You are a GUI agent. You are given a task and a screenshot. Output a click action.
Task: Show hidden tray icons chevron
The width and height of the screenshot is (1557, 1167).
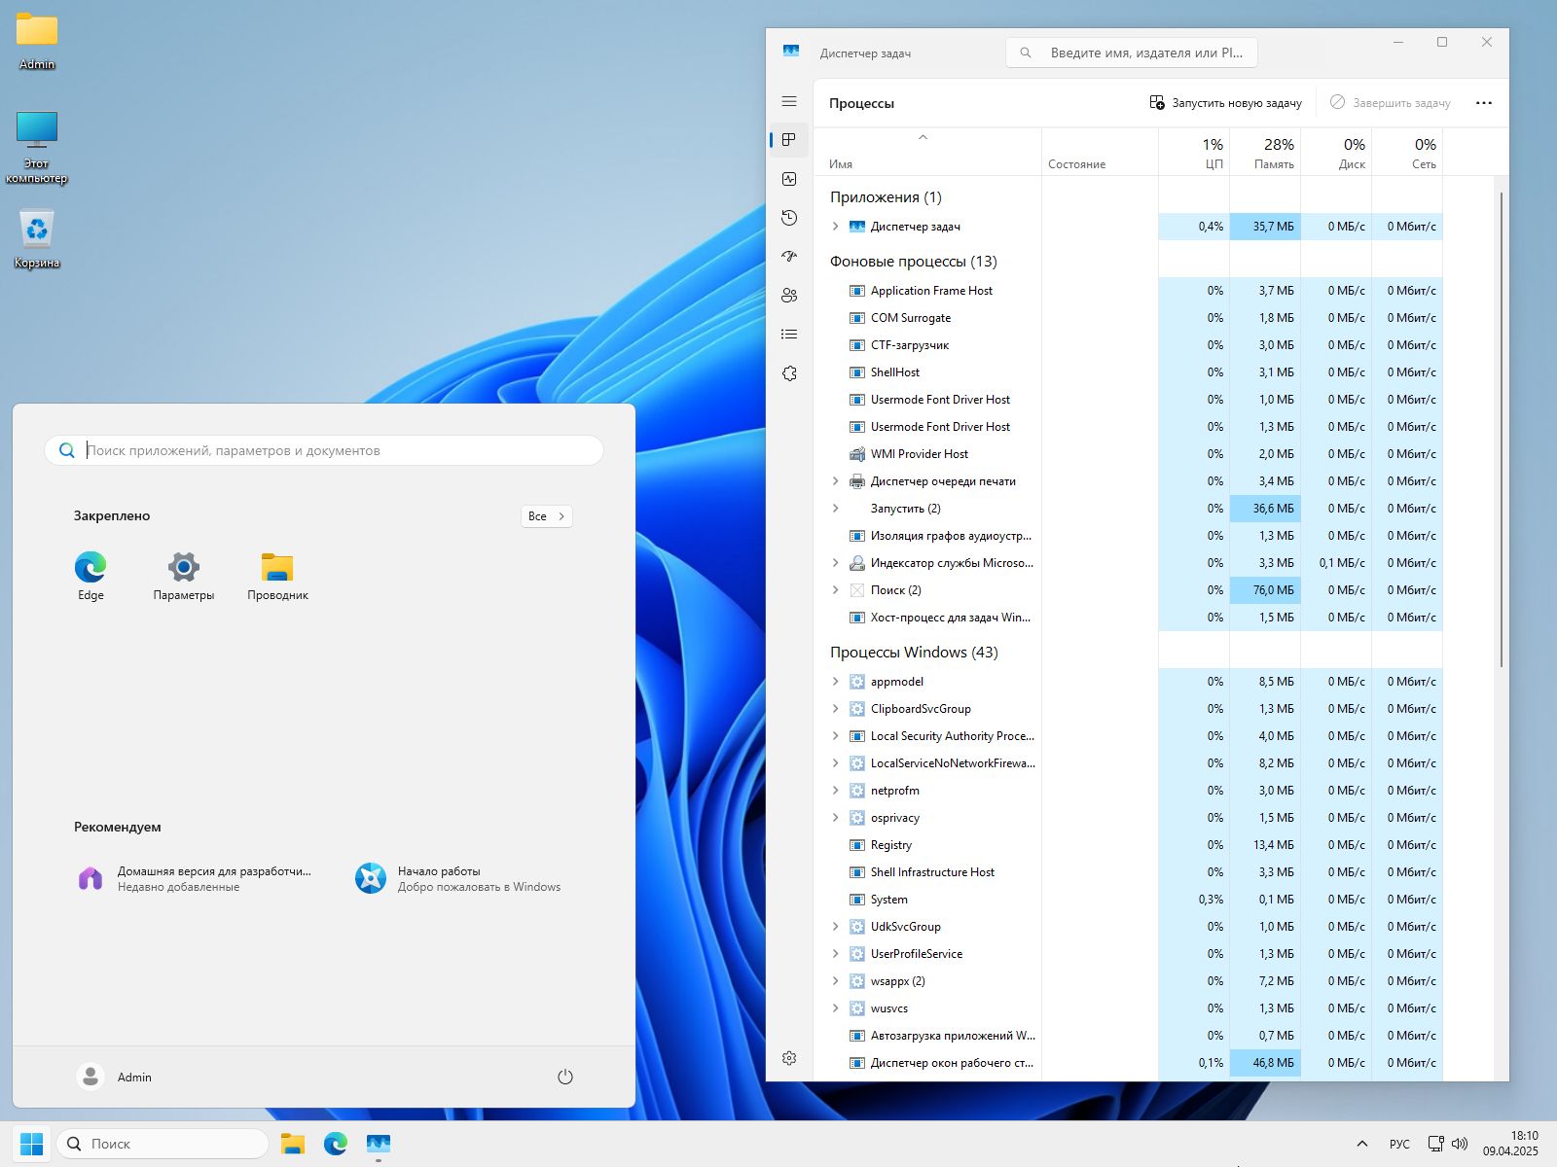coord(1361,1144)
